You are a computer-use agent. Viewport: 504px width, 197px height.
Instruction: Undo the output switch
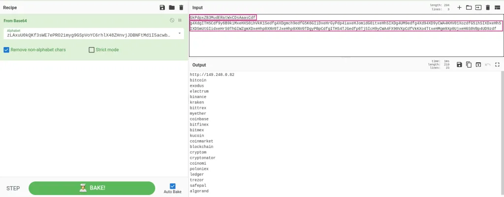pos(488,65)
